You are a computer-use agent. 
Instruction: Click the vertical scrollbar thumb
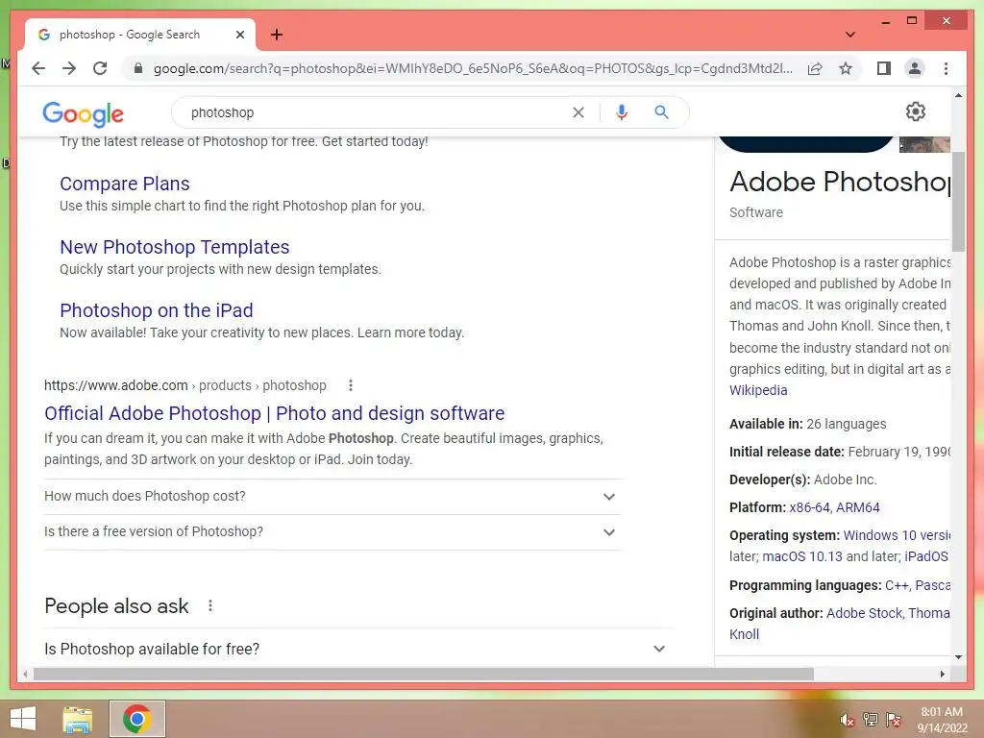click(x=958, y=201)
